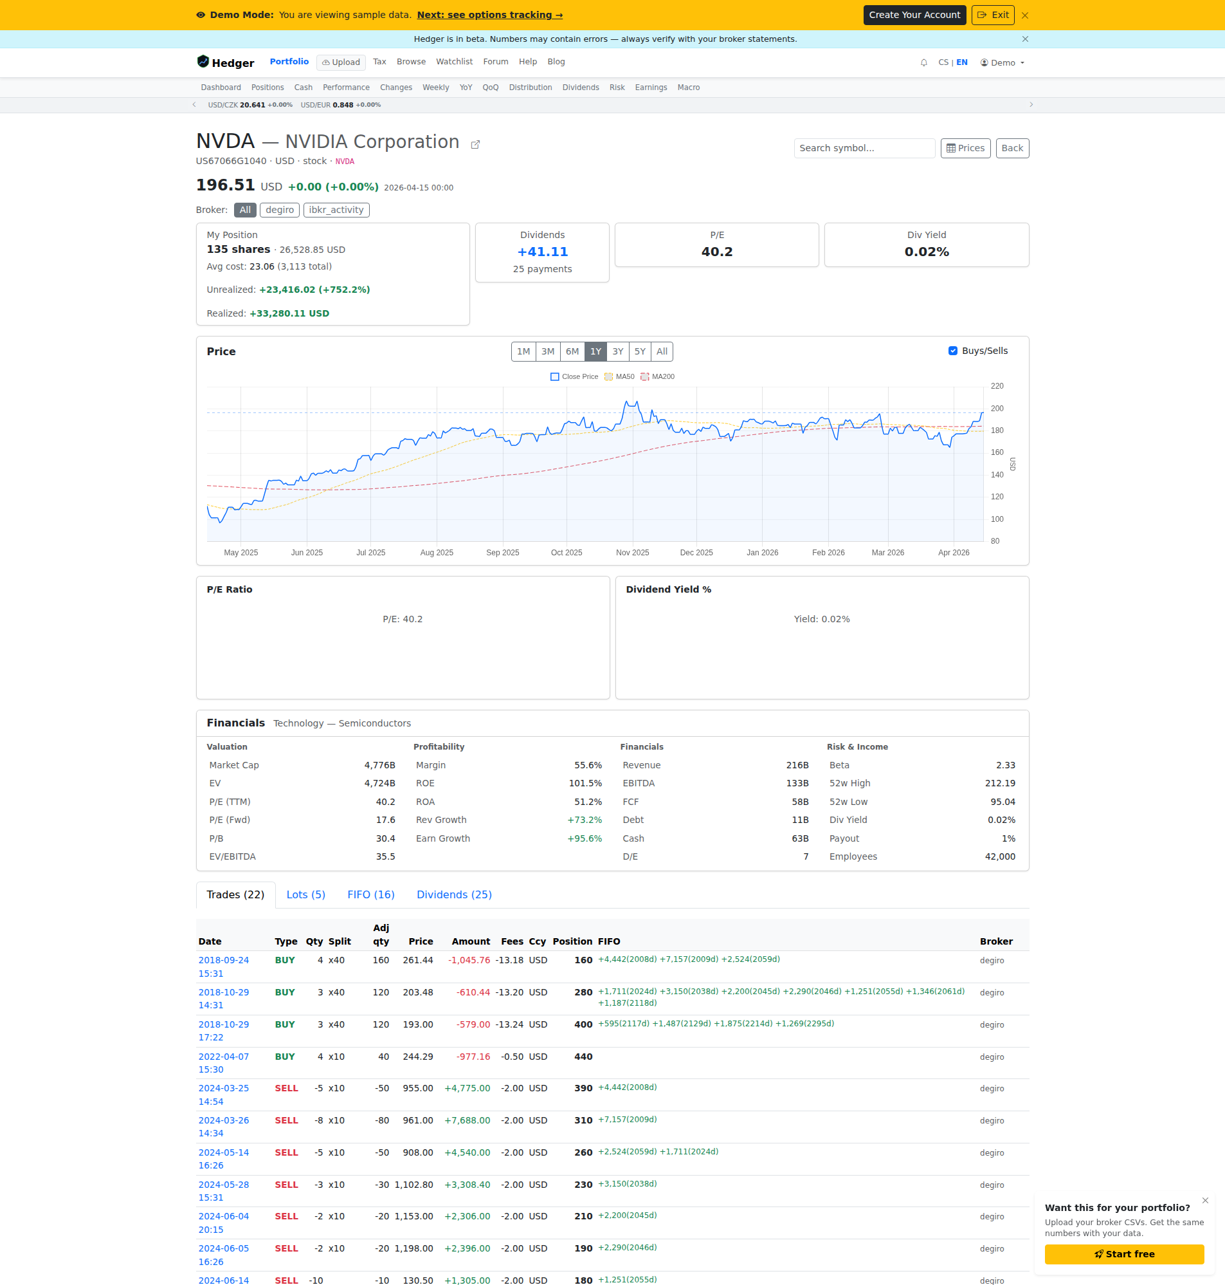The image size is (1225, 1285).
Task: View the Dividends (25) tab
Action: 454,894
